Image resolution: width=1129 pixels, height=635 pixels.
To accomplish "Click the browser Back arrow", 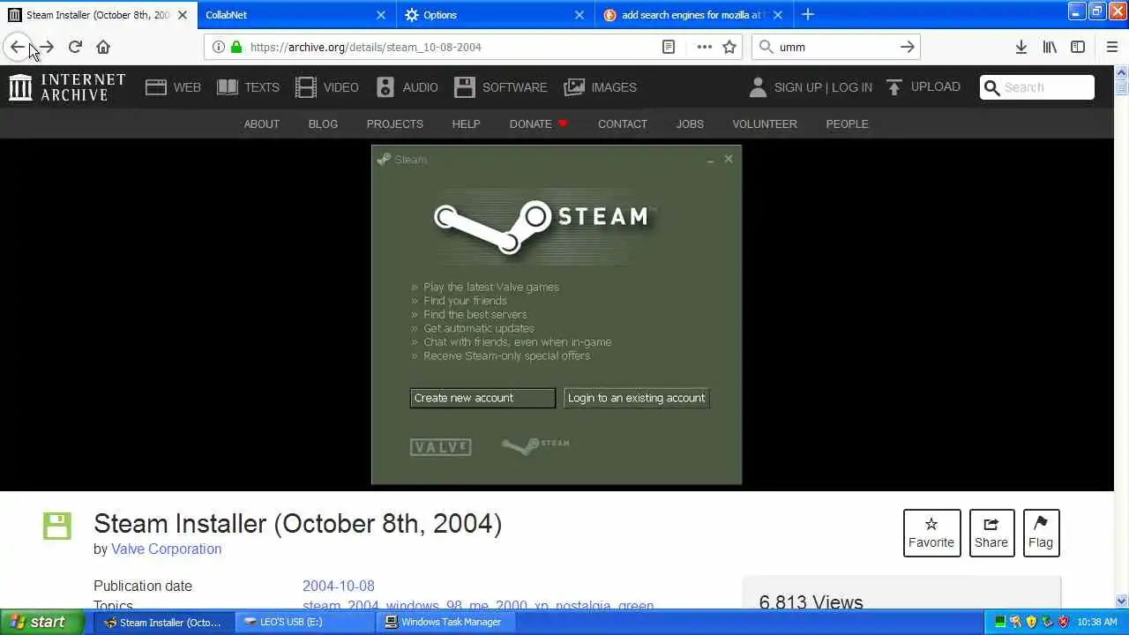I will (17, 47).
